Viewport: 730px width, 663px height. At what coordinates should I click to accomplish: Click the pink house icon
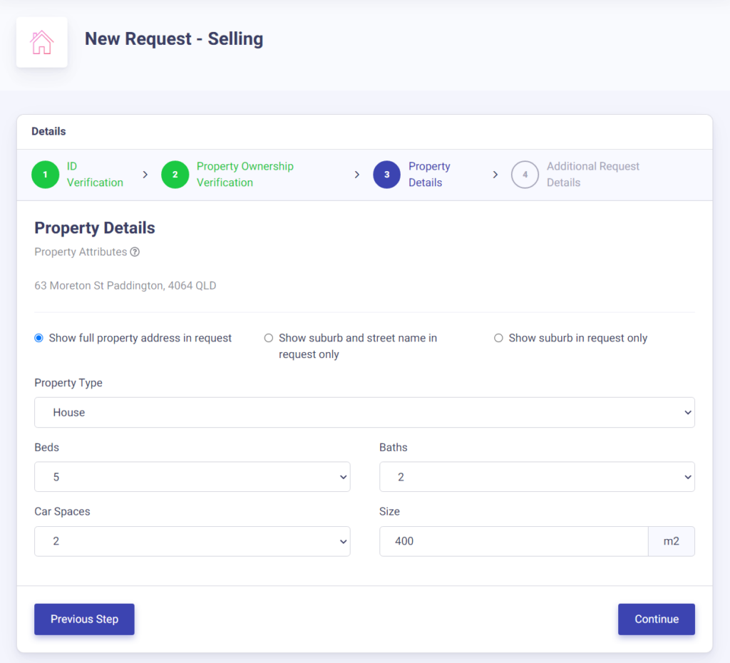pos(41,42)
